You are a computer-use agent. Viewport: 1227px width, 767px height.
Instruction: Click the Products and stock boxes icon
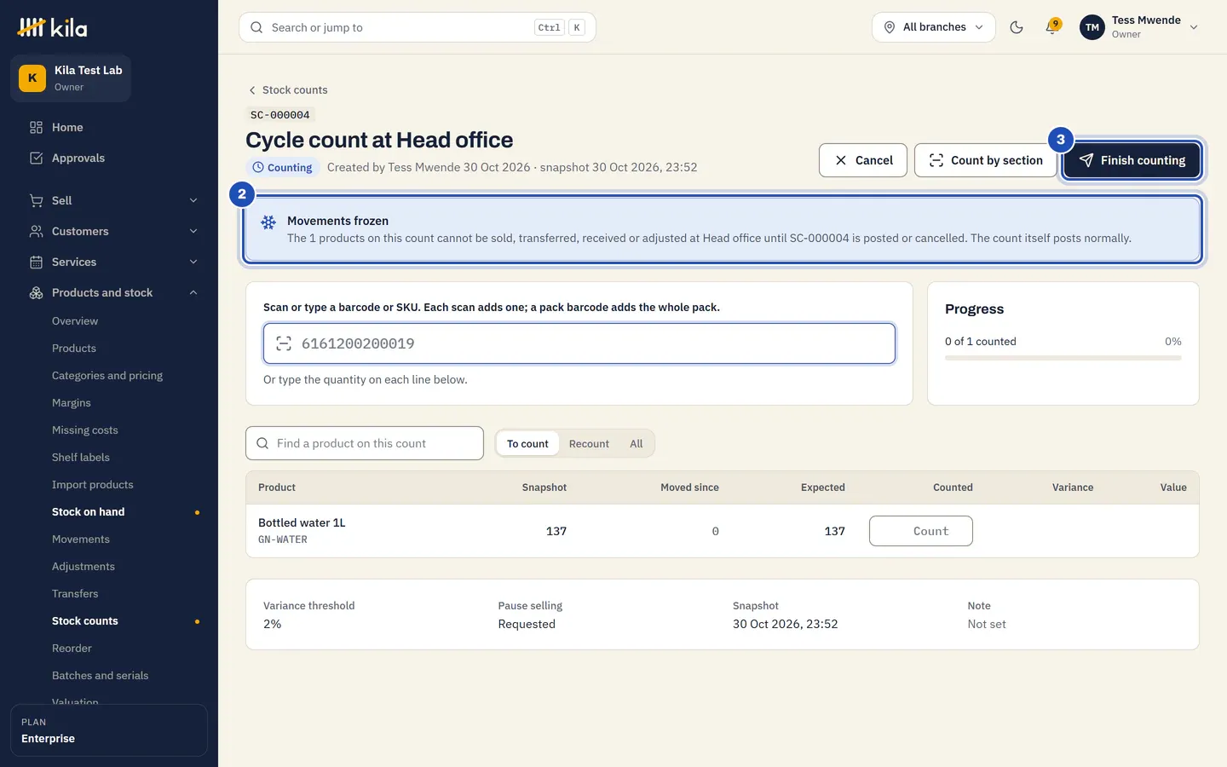(36, 292)
